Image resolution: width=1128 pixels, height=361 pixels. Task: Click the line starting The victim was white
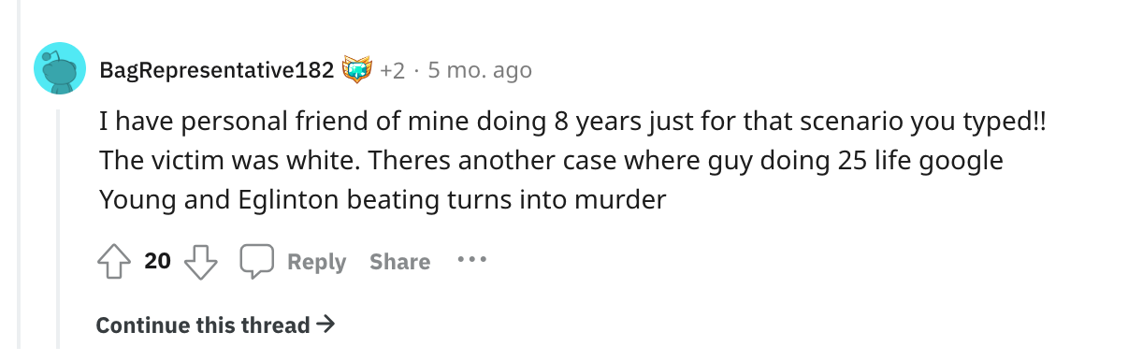tap(551, 161)
